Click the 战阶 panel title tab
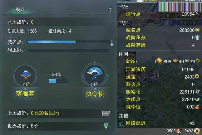This screenshot has height=135, width=202. coord(20,10)
